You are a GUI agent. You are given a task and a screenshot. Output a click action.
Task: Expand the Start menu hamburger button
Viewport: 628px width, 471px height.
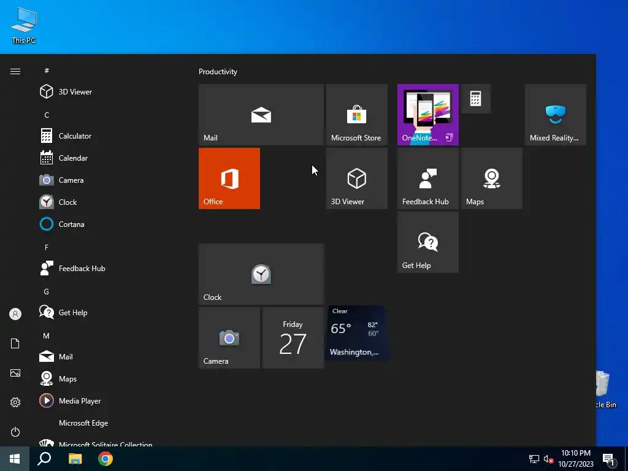(x=15, y=71)
